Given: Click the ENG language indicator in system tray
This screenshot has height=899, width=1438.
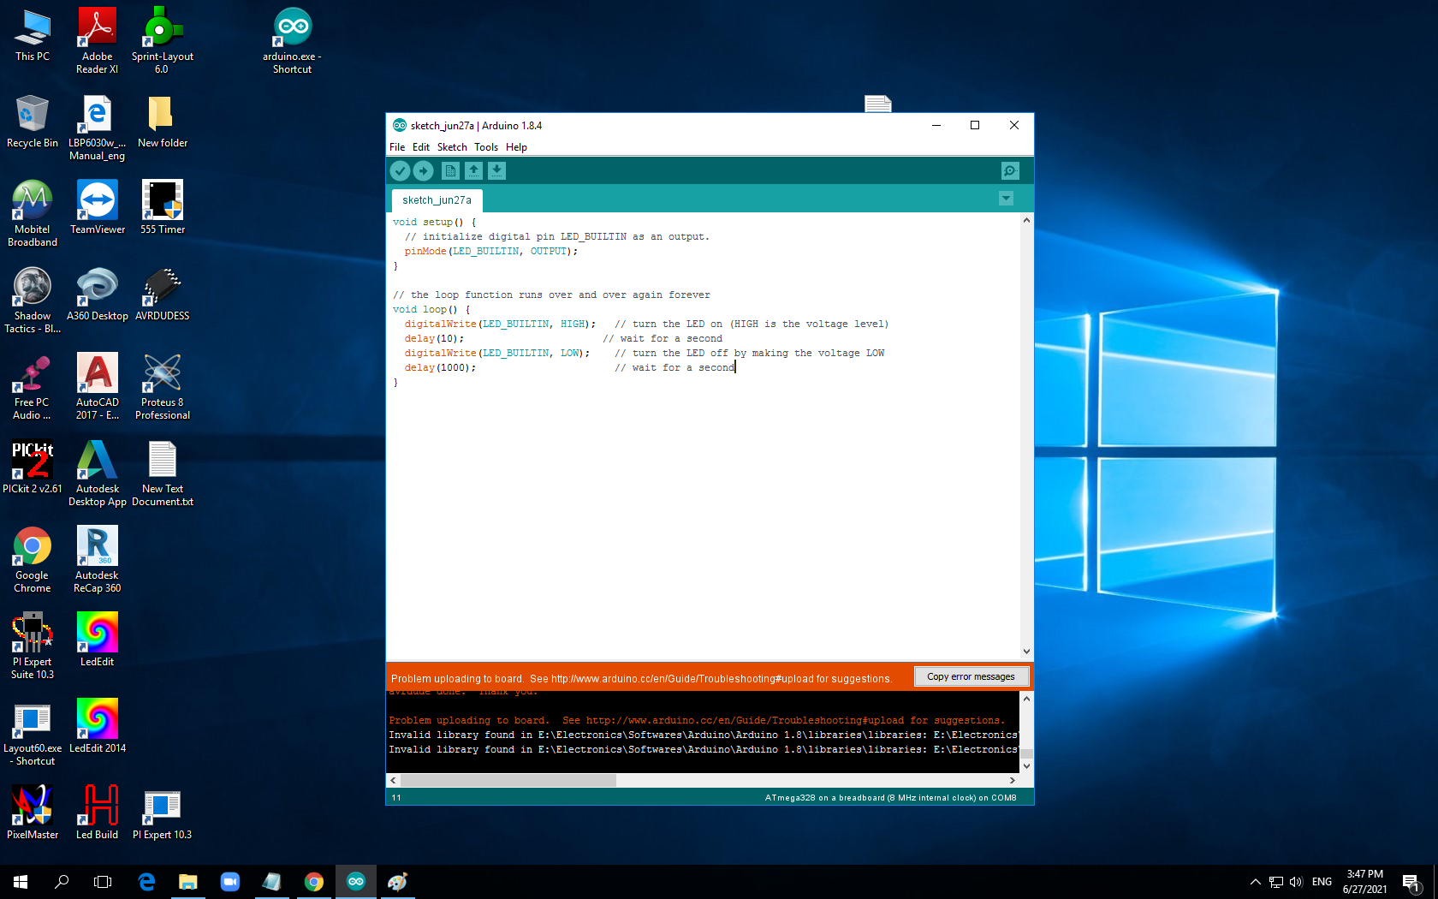Looking at the screenshot, I should (x=1322, y=881).
